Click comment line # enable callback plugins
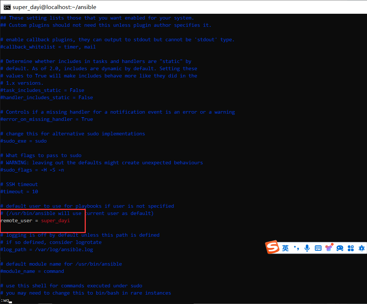Screen dimensions: 367x304 pos(118,39)
